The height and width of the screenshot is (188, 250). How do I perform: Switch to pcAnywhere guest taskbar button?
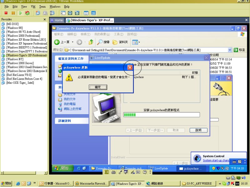point(191,169)
